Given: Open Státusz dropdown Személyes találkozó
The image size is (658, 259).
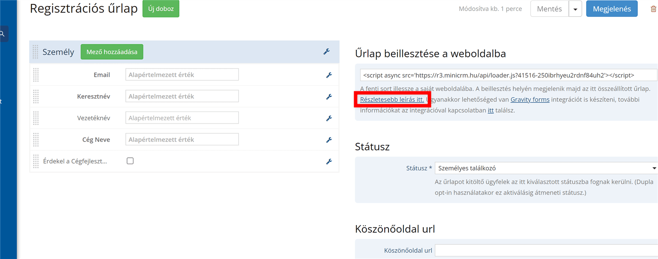Looking at the screenshot, I should pos(546,168).
